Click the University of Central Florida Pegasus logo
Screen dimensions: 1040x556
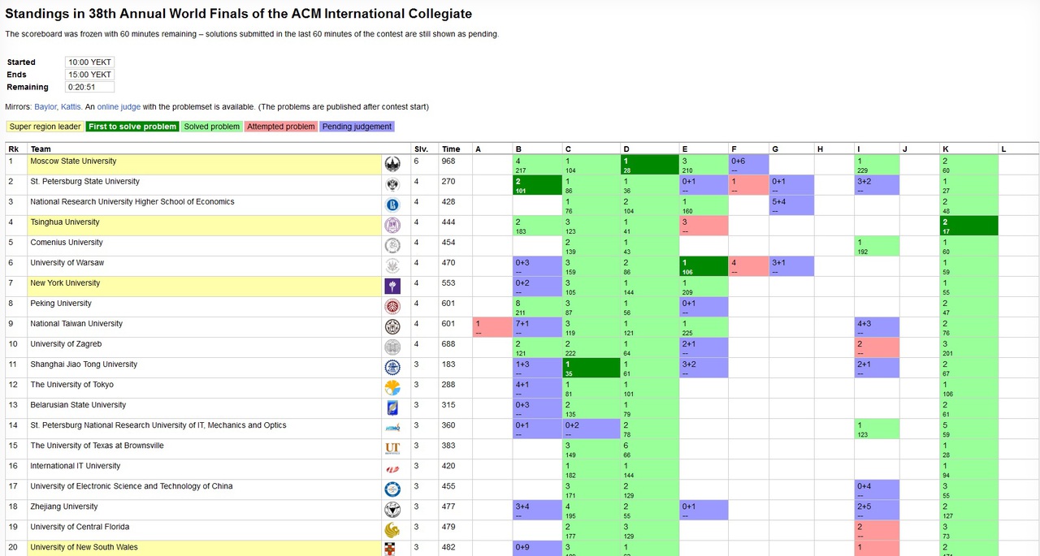(x=392, y=530)
